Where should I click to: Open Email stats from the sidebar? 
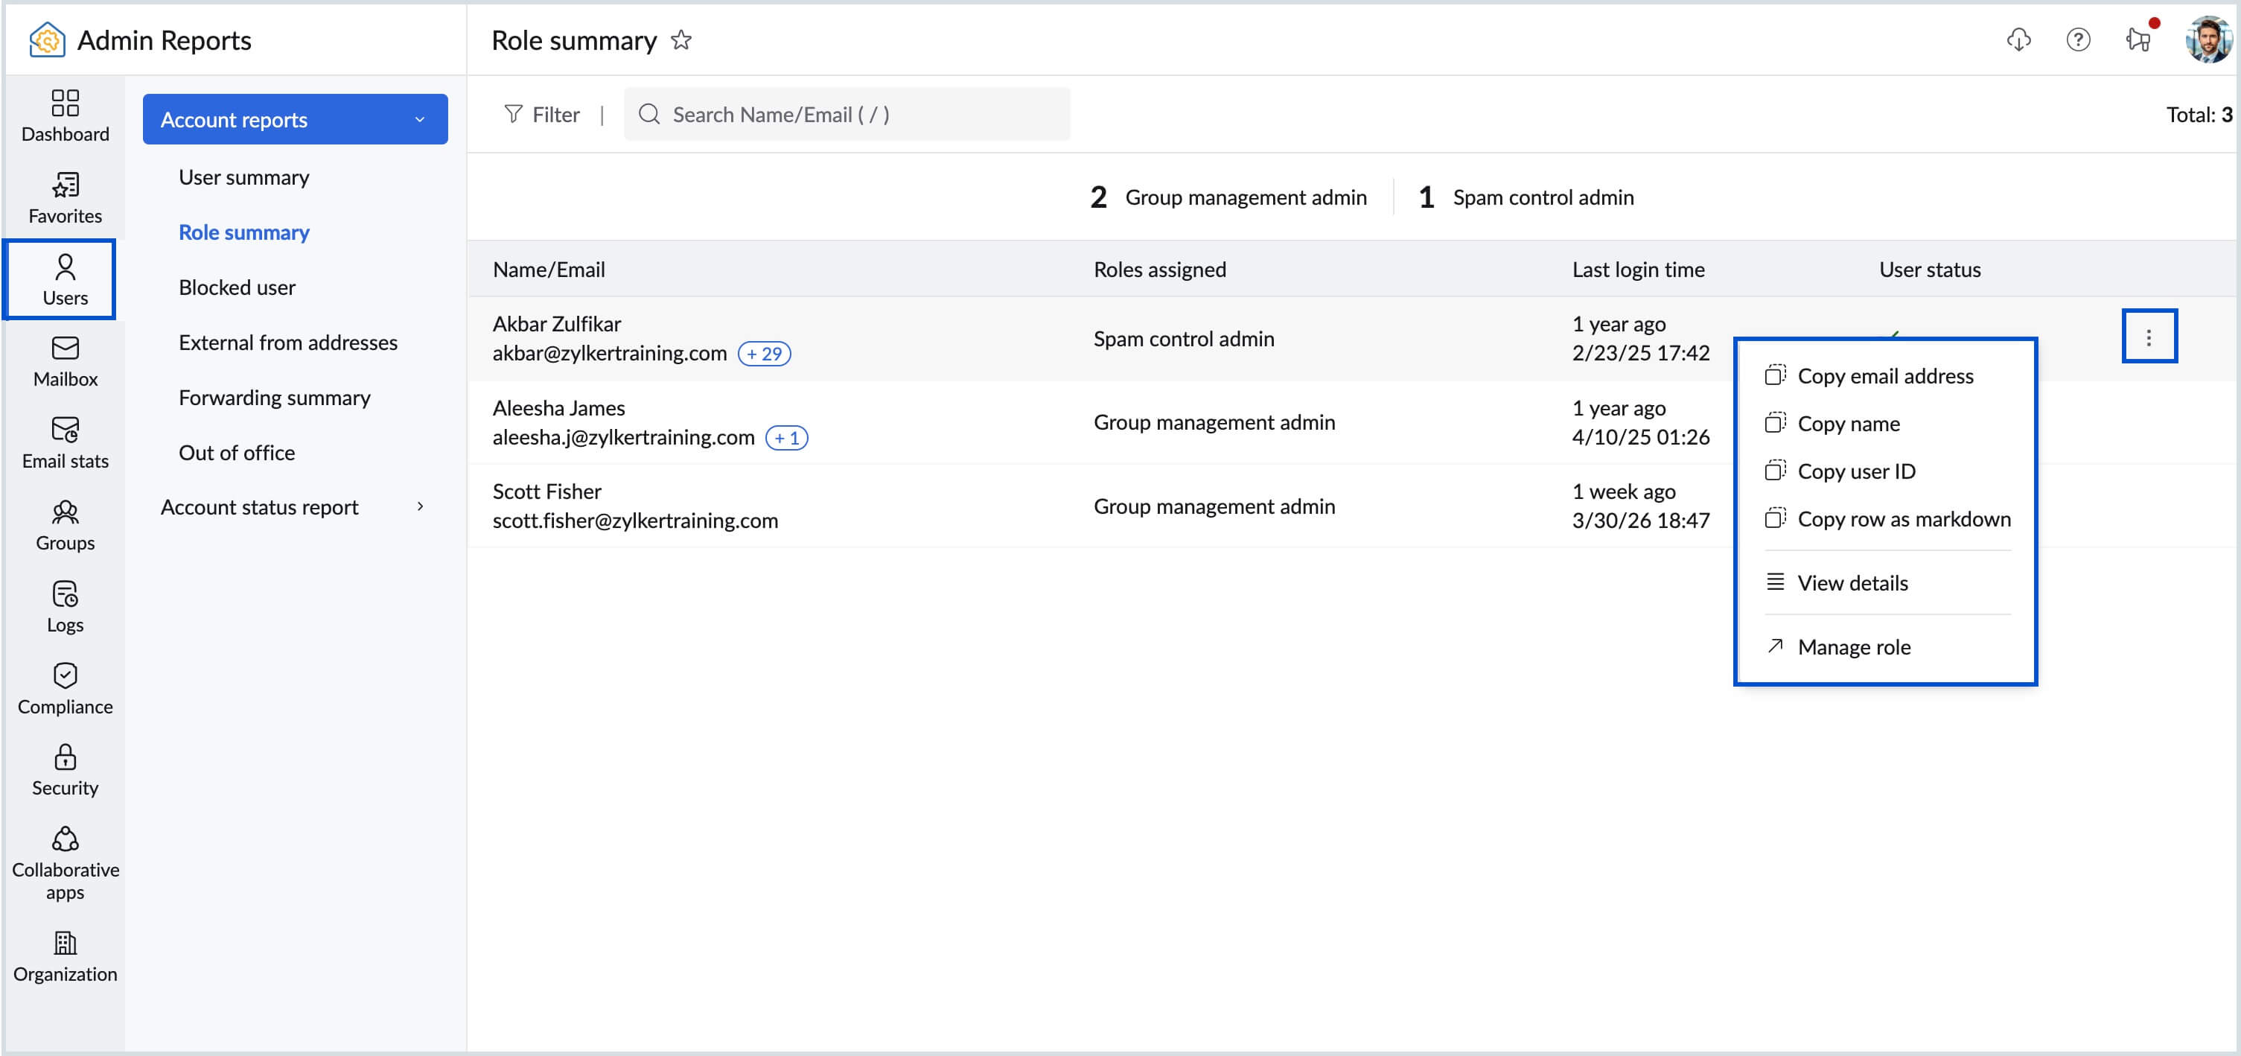(x=64, y=442)
